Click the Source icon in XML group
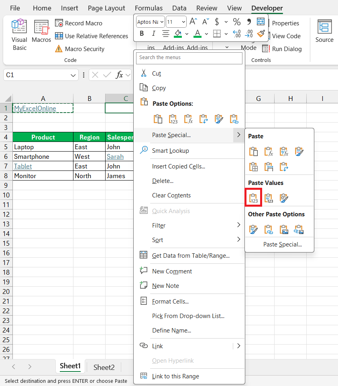 324,31
